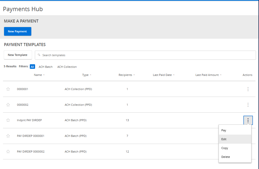259x169 pixels.
Task: Enable the ACH Batch filter
Action: 45,67
